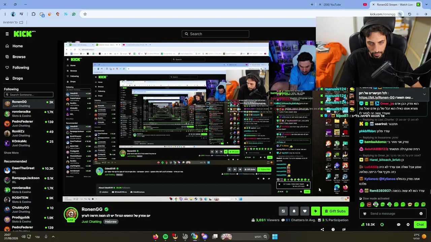Click the chat bubble icon beside settings gear
Image resolution: width=431 pixels, height=242 pixels.
[x=399, y=225]
